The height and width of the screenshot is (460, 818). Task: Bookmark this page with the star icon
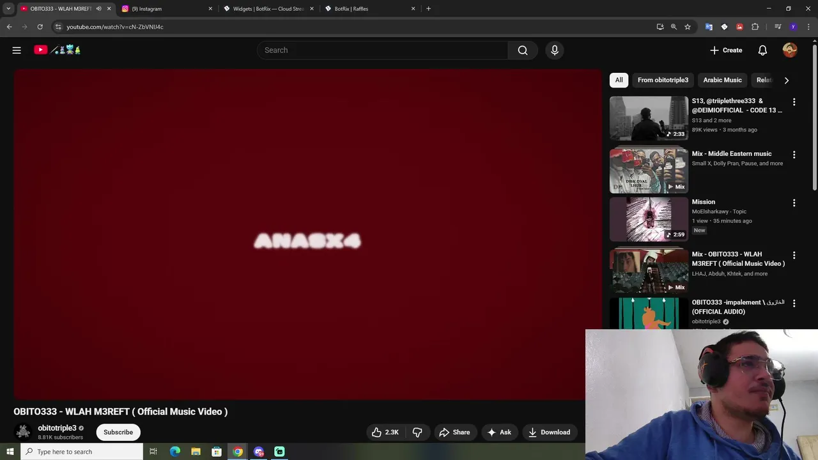[x=688, y=27]
